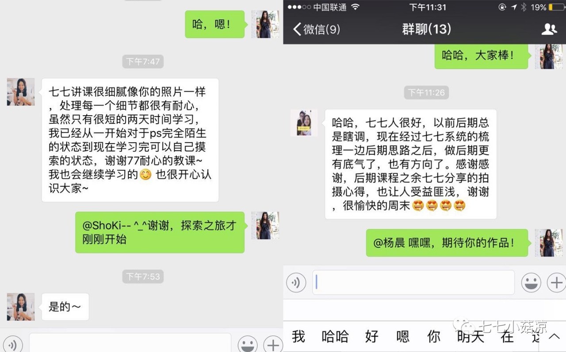This screenshot has height=352, width=566.
Task: Select keyboard suggestion 哈哈
Action: [x=335, y=337]
